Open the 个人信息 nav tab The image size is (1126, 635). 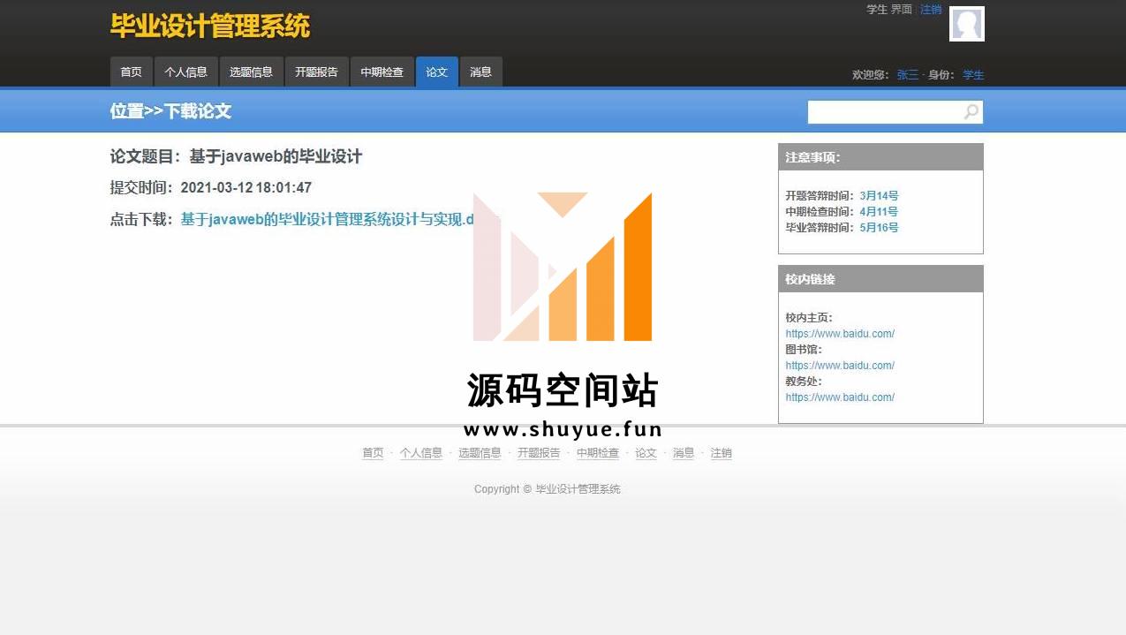click(185, 72)
